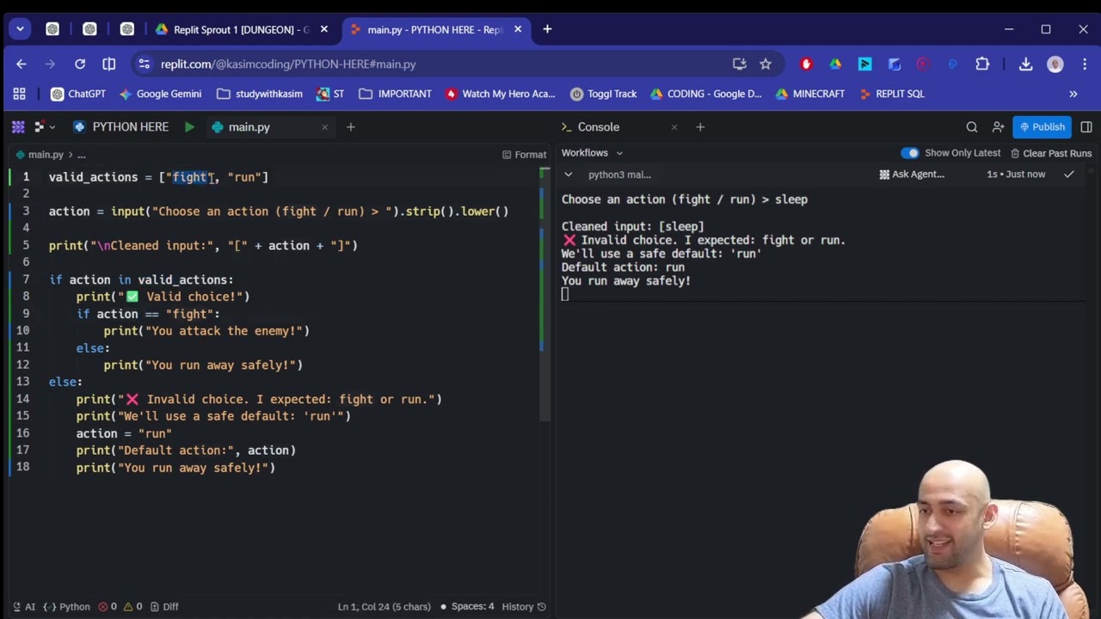Add a new pane tab beside Console
Screen dimensions: 1101x619
point(700,127)
